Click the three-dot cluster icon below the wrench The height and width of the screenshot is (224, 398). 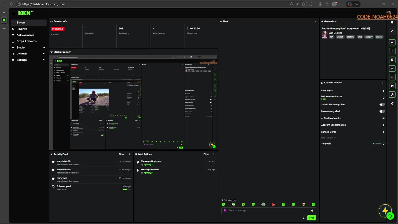(392, 103)
